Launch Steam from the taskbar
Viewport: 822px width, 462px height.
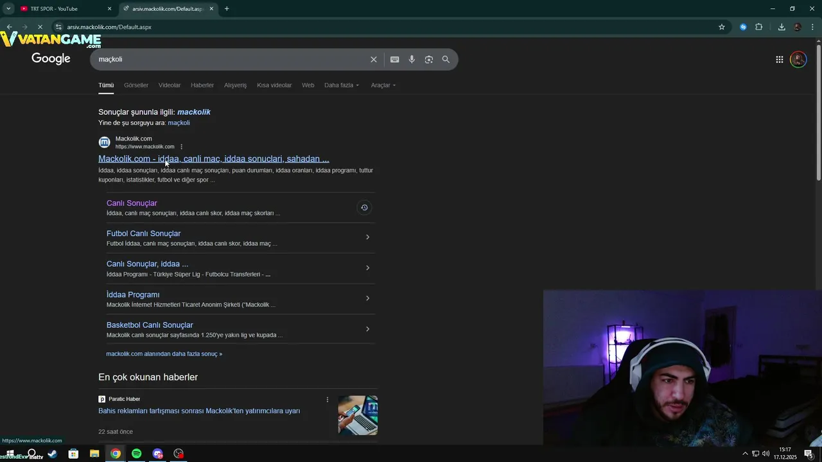click(53, 454)
